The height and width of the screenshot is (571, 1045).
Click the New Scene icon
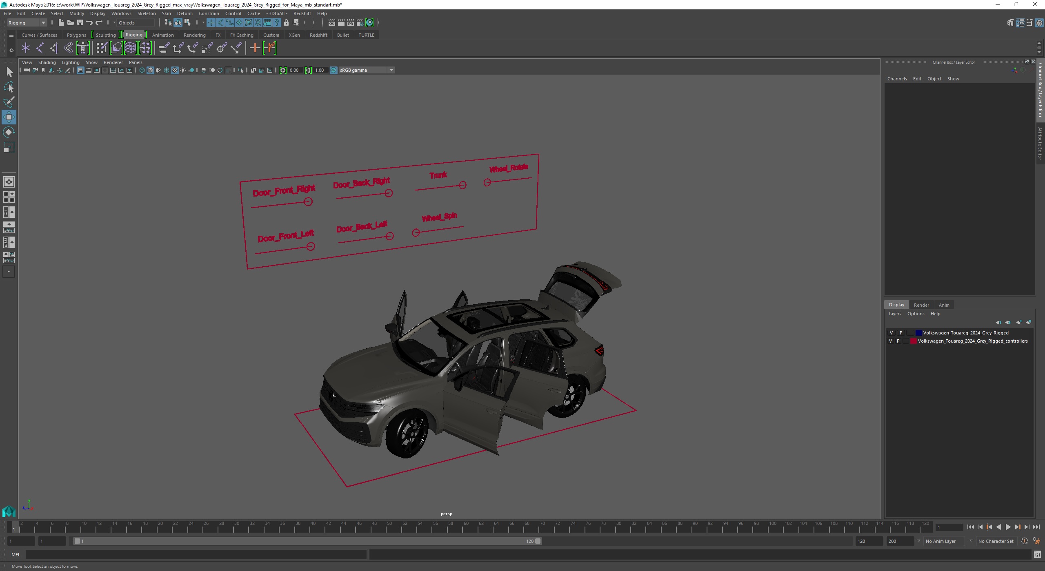61,23
